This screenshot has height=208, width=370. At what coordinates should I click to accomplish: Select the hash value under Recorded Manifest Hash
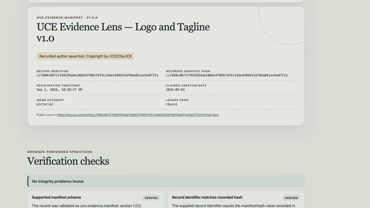pos(226,75)
